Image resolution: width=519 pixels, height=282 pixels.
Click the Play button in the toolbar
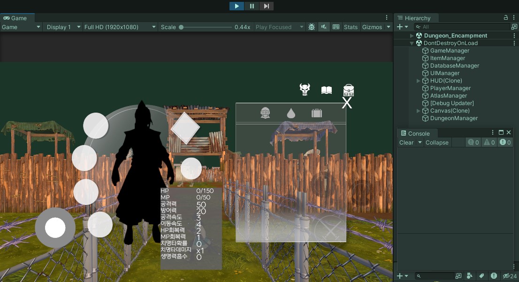click(237, 6)
